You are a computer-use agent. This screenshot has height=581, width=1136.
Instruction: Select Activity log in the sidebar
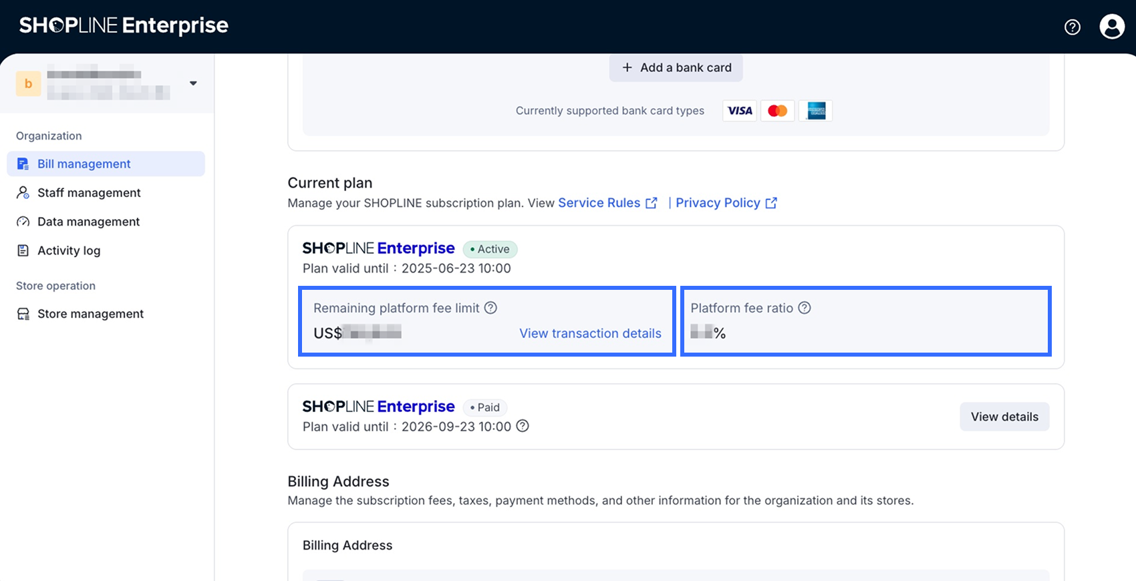click(x=69, y=250)
